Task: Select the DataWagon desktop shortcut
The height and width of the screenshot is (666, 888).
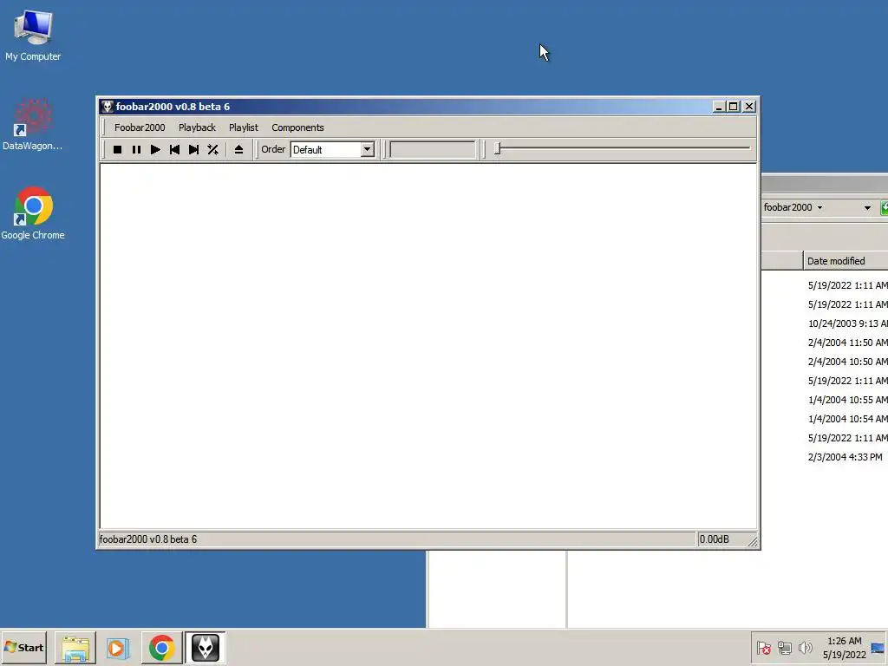Action: click(x=32, y=125)
